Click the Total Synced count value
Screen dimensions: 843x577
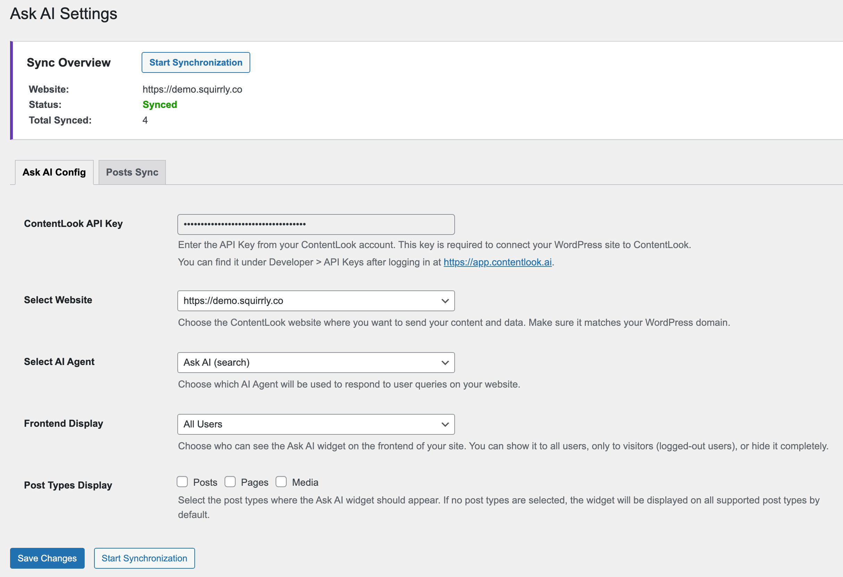[145, 120]
